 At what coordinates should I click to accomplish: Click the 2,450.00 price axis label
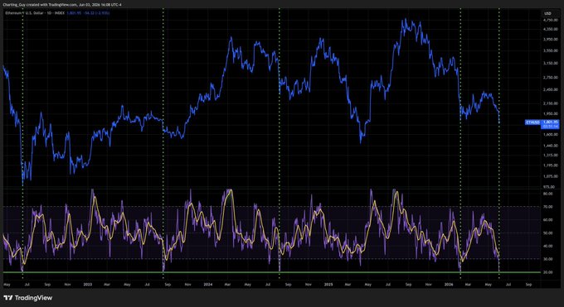click(x=551, y=89)
